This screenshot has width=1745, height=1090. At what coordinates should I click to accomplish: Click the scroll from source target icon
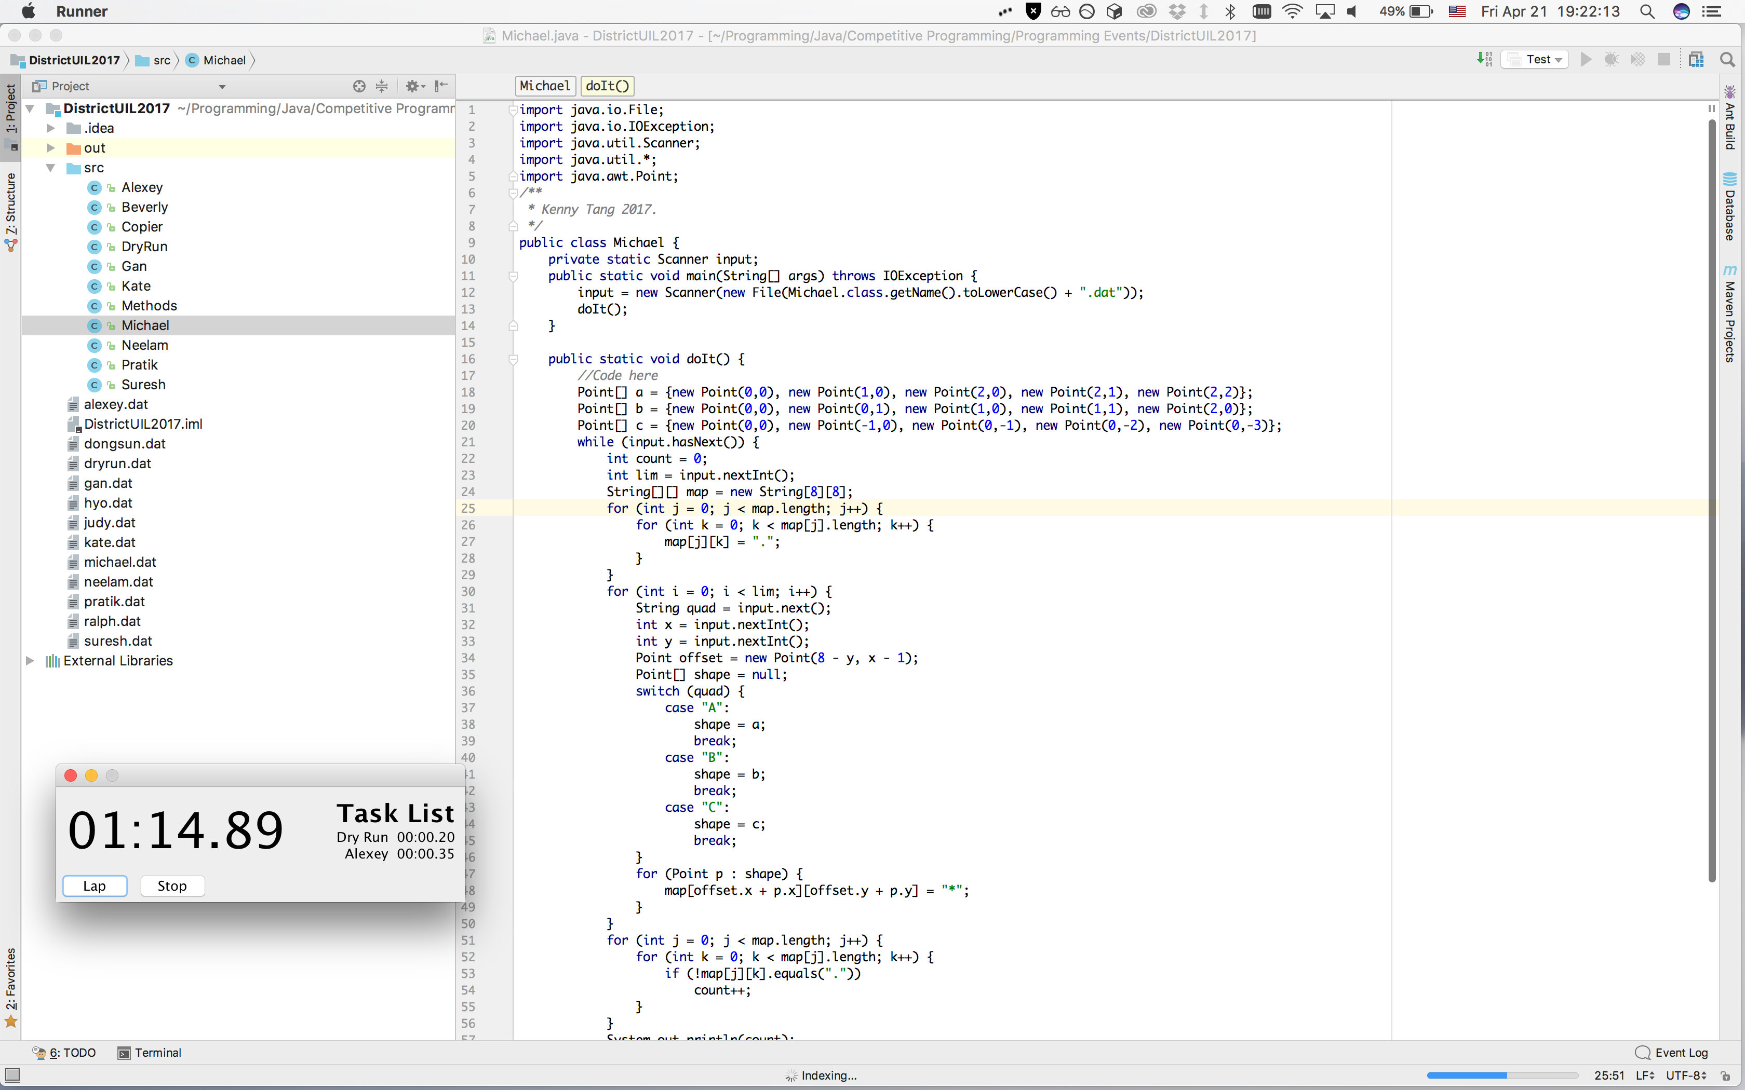[x=359, y=87]
